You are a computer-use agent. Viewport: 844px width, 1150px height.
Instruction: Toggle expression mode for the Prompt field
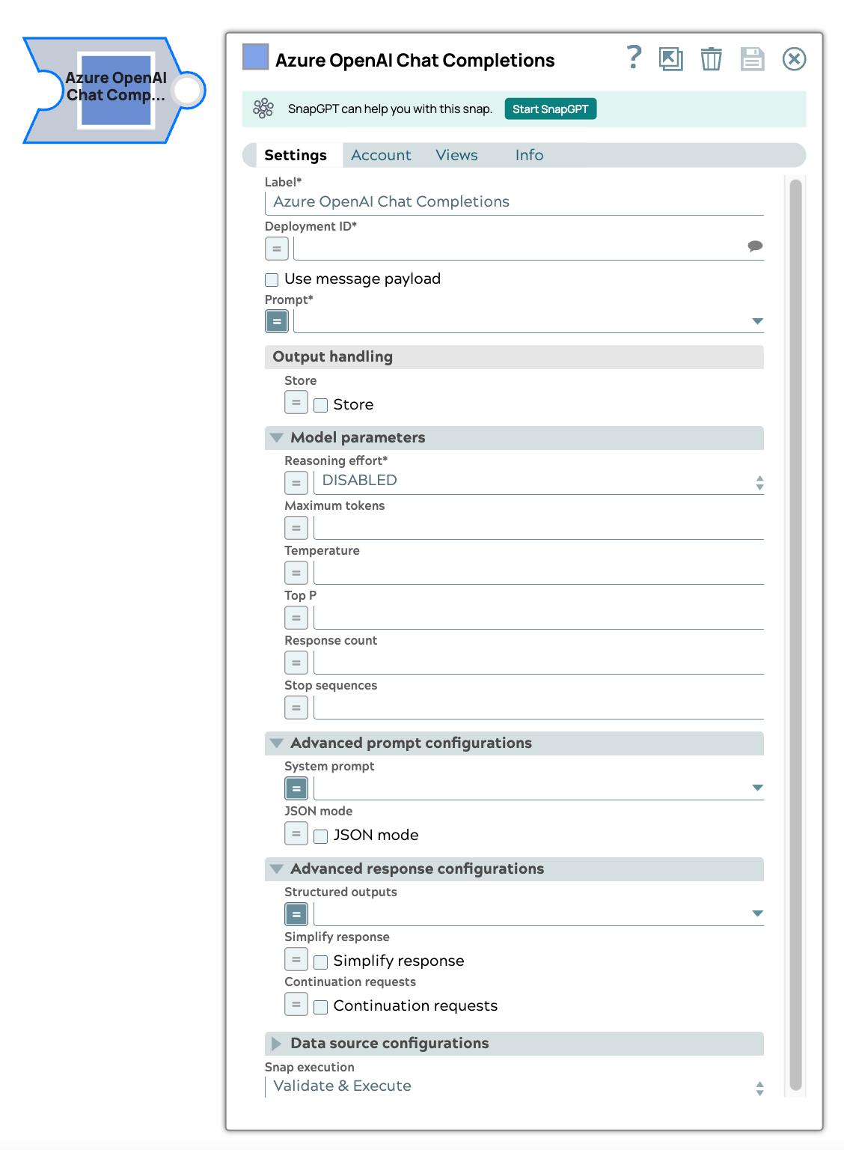(276, 320)
